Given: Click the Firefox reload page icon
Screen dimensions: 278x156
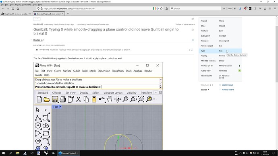Looking at the screenshot, I should click(x=13, y=8).
